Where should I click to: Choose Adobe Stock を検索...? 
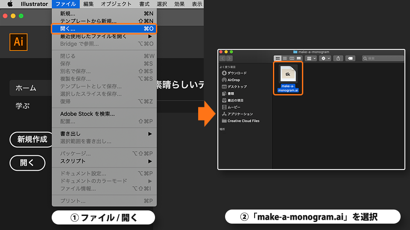pos(104,114)
